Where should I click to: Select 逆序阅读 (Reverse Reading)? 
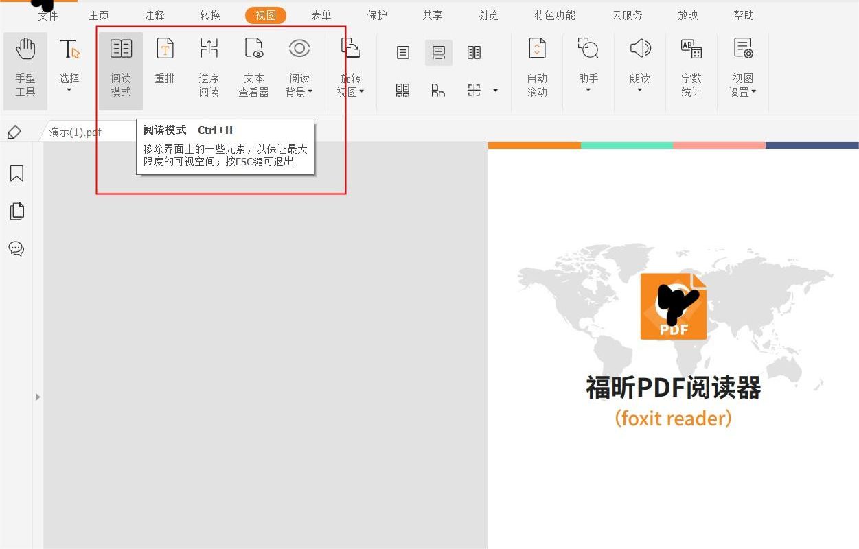209,65
